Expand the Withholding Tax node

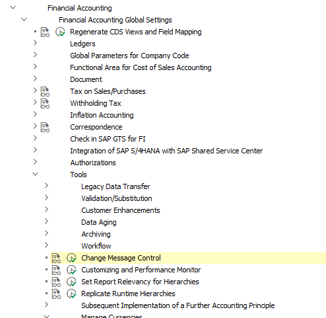tap(35, 102)
